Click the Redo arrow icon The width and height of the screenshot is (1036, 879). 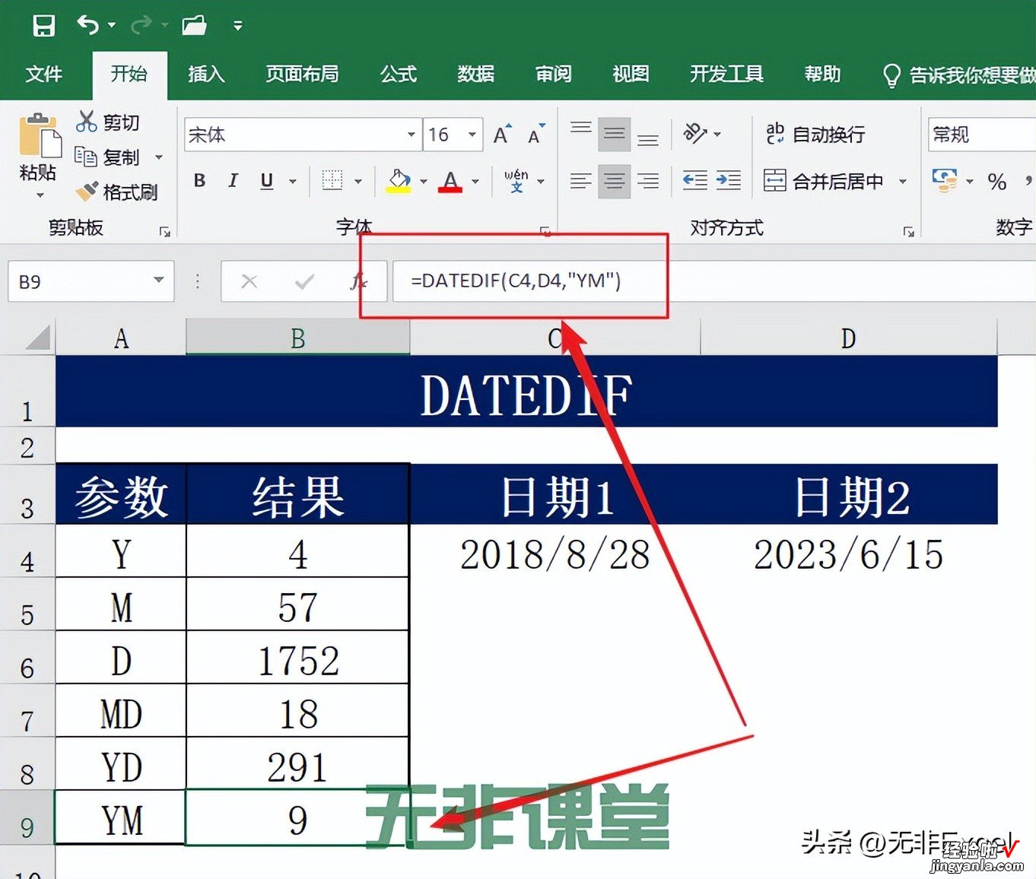point(141,26)
